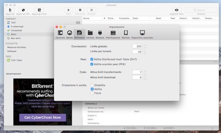Viewport: 221px width, 133px height.
Task: Click the Interrompi stop toolbar button
Action: click(80, 10)
